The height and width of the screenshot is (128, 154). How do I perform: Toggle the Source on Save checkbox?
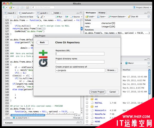18,17
